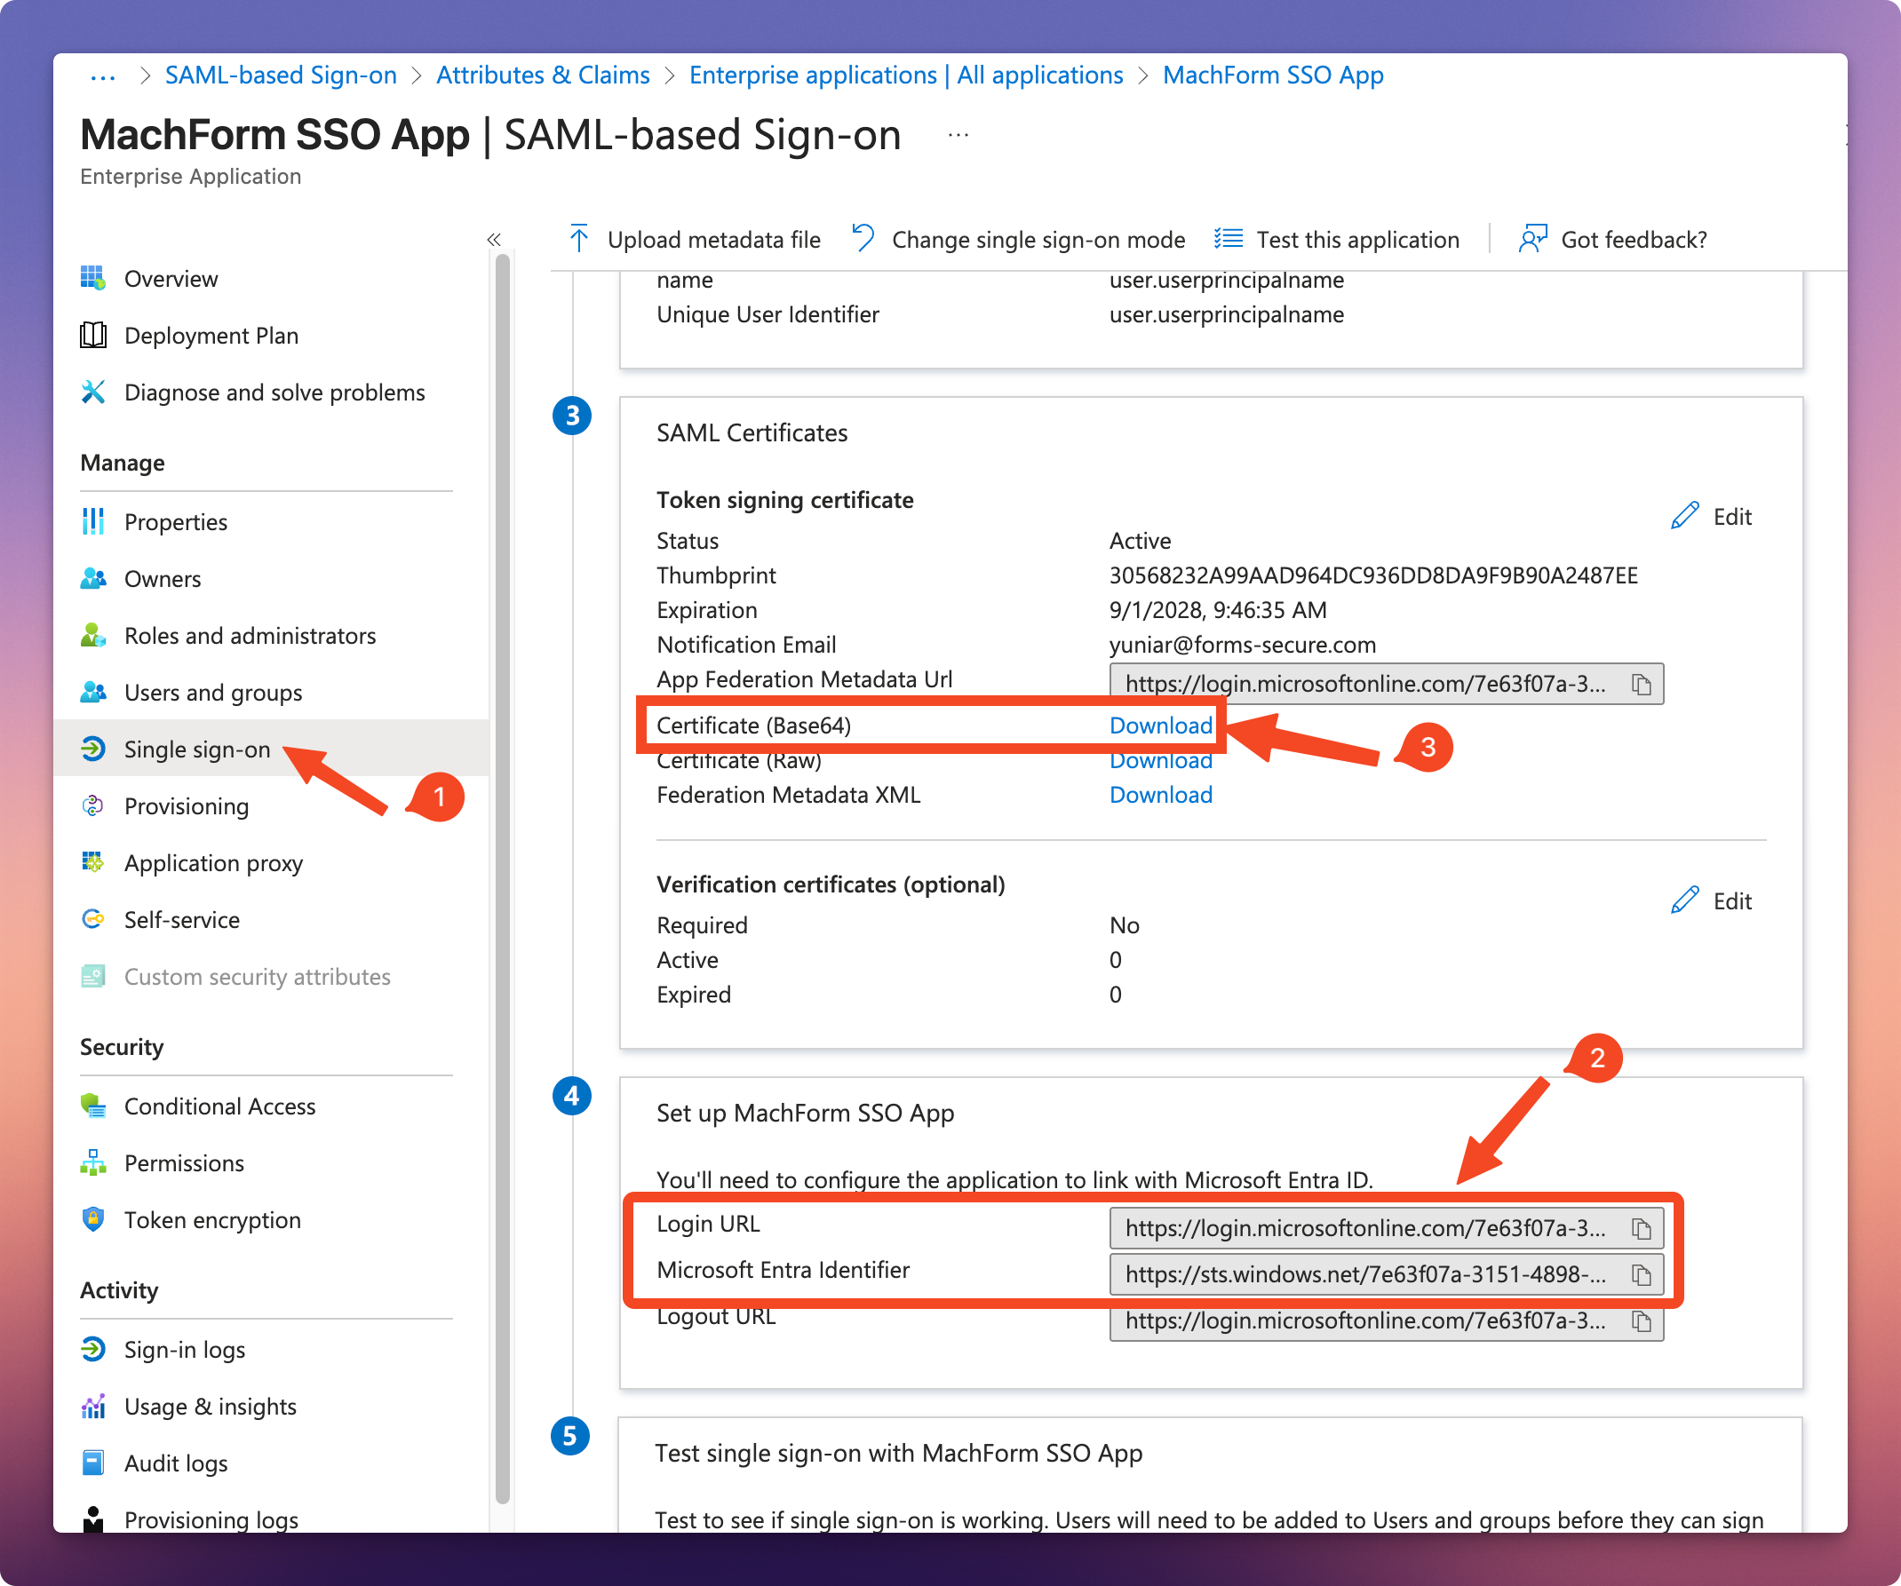Open Conditional Access menu item
Image resolution: width=1901 pixels, height=1586 pixels.
click(219, 1106)
